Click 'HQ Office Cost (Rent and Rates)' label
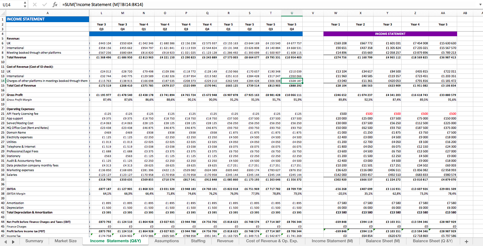This screenshot has height=246, width=483. [28, 128]
